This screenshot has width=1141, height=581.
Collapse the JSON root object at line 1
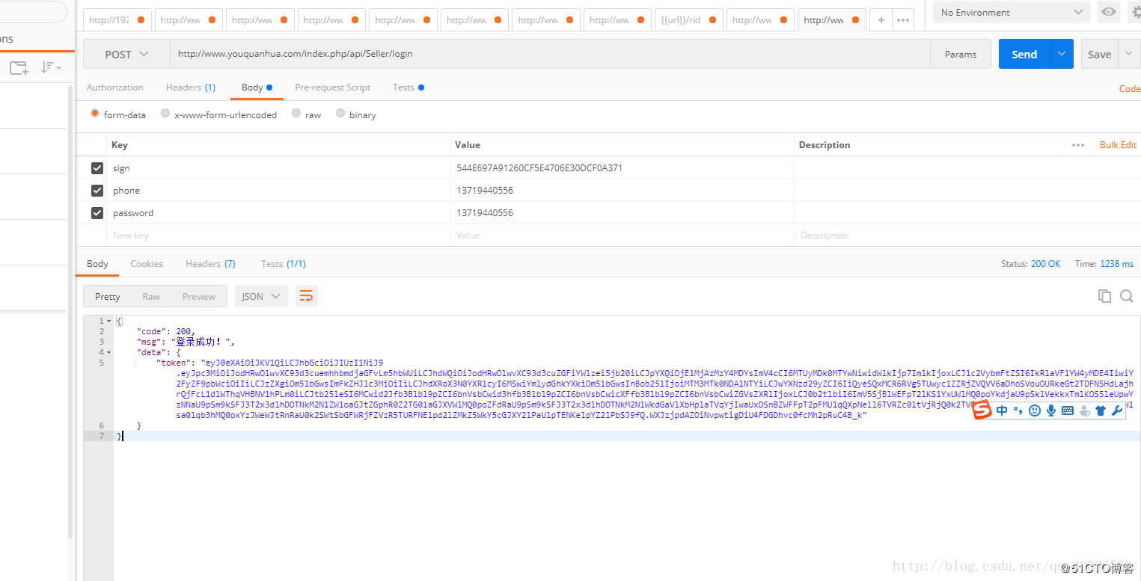pyautogui.click(x=110, y=321)
